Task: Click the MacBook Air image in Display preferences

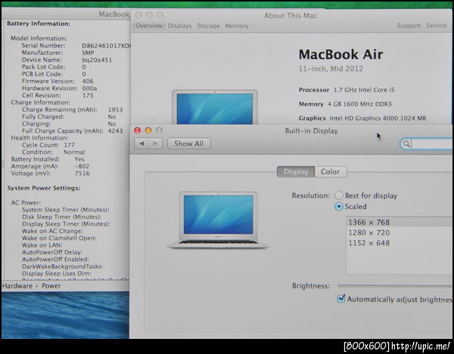Action: [219, 220]
